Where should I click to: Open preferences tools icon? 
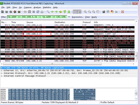click(116, 12)
